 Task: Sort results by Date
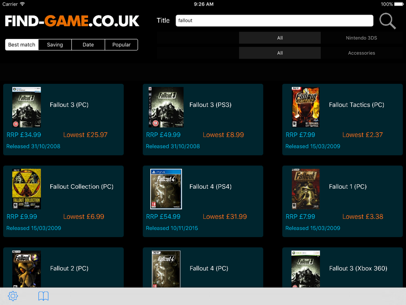(x=88, y=45)
